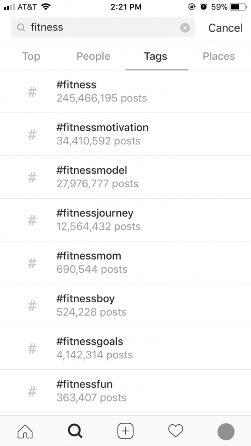Tap the hashtag icon beside #fitness
The height and width of the screenshot is (446, 251).
32,91
